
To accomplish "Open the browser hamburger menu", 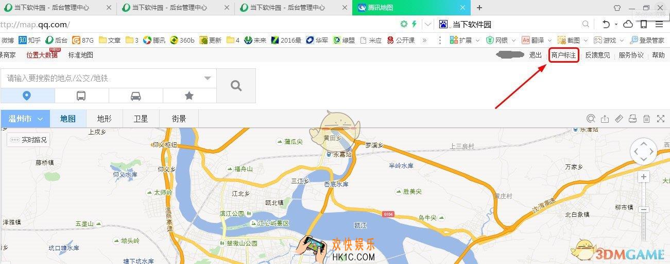I will pyautogui.click(x=659, y=24).
